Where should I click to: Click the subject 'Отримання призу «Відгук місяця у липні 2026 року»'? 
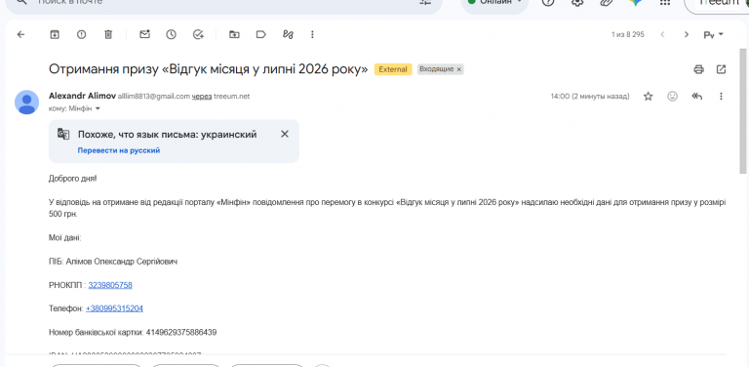coord(209,69)
